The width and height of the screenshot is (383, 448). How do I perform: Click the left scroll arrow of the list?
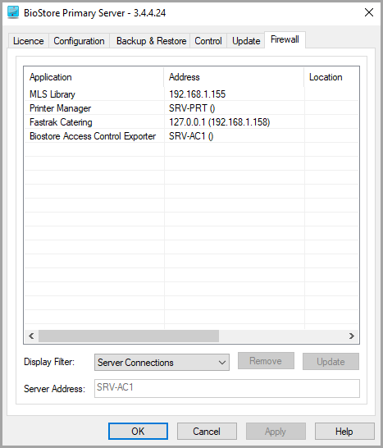(31, 336)
